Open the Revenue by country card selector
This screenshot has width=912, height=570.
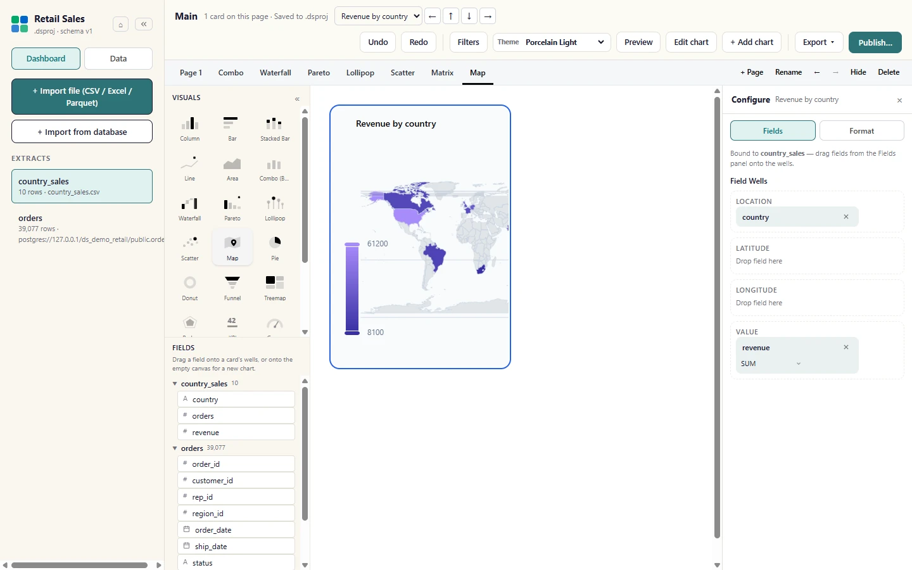tap(378, 16)
